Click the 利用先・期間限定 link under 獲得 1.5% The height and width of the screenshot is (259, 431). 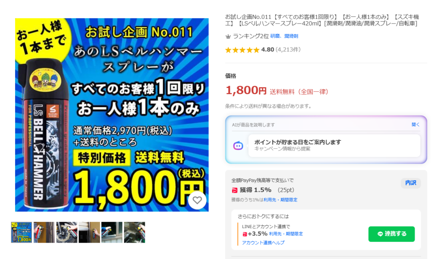tap(280, 200)
